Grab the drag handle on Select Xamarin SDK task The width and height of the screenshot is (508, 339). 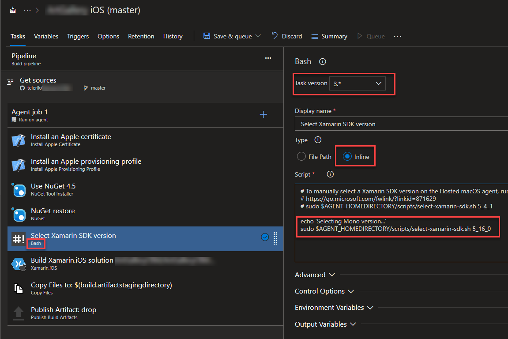(275, 238)
